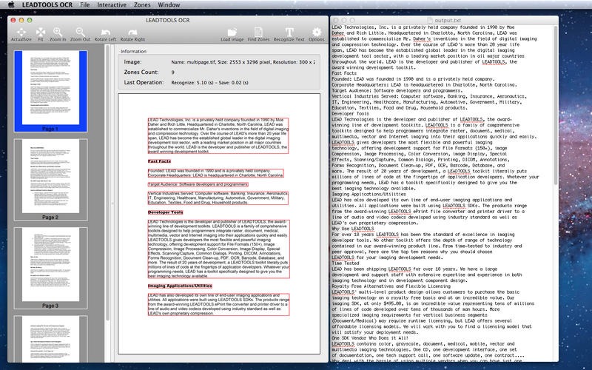Select the Fit toolbar icon
The image size is (592, 370).
pos(41,33)
